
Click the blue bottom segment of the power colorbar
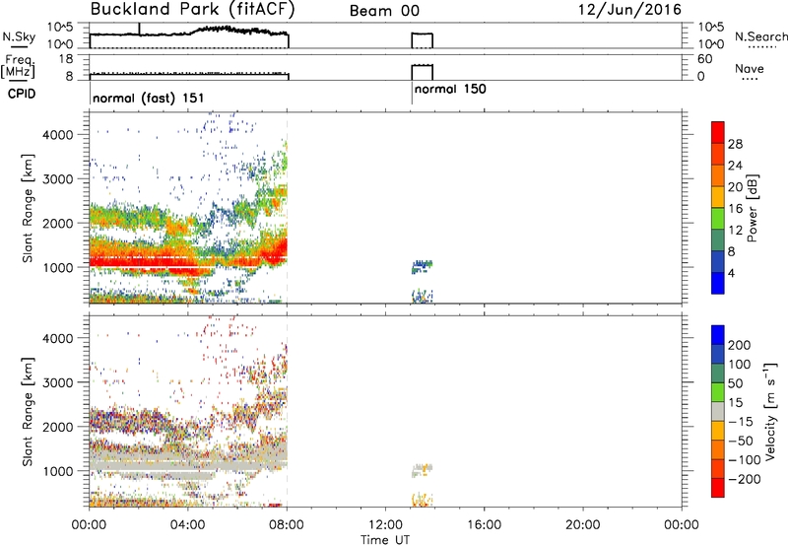coord(718,283)
